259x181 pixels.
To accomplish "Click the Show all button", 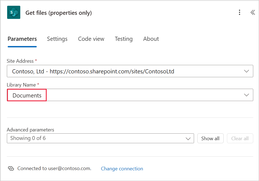I will (210, 138).
